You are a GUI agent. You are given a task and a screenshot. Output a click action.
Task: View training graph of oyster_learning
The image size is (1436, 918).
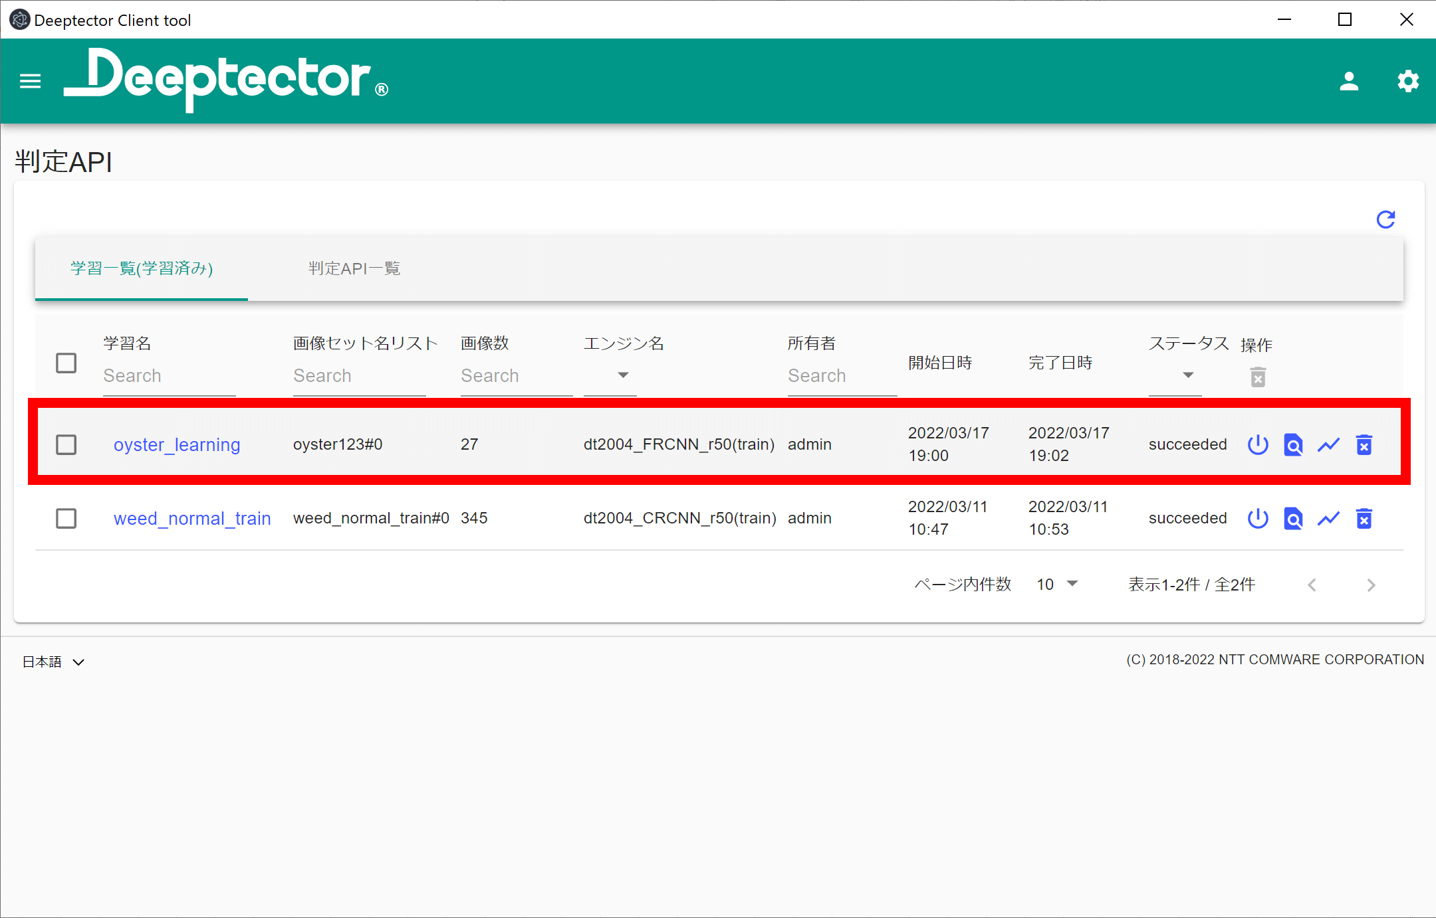[x=1328, y=444]
